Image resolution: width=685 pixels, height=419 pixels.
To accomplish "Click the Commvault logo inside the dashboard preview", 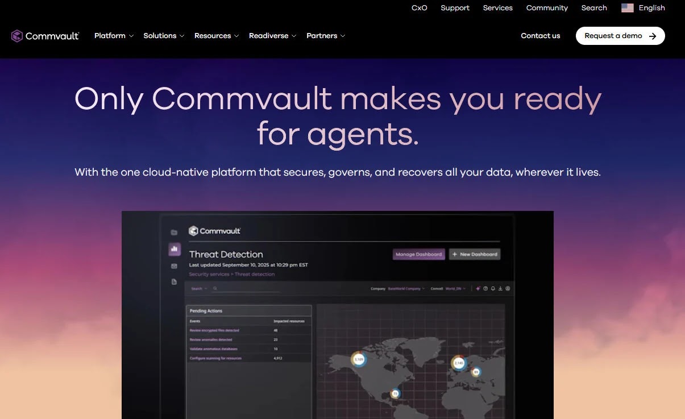I will 215,231.
